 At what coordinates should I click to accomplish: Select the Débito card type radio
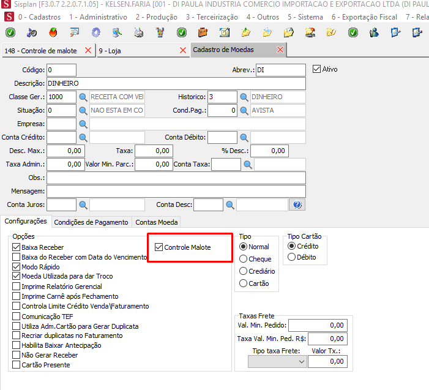[292, 257]
